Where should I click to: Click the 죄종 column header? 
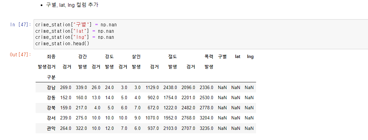click(x=51, y=56)
